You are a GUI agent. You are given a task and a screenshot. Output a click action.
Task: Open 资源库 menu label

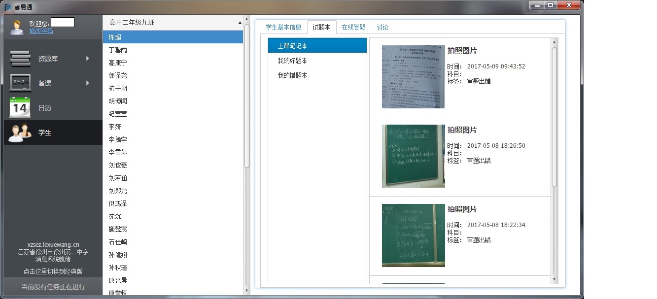pos(48,59)
